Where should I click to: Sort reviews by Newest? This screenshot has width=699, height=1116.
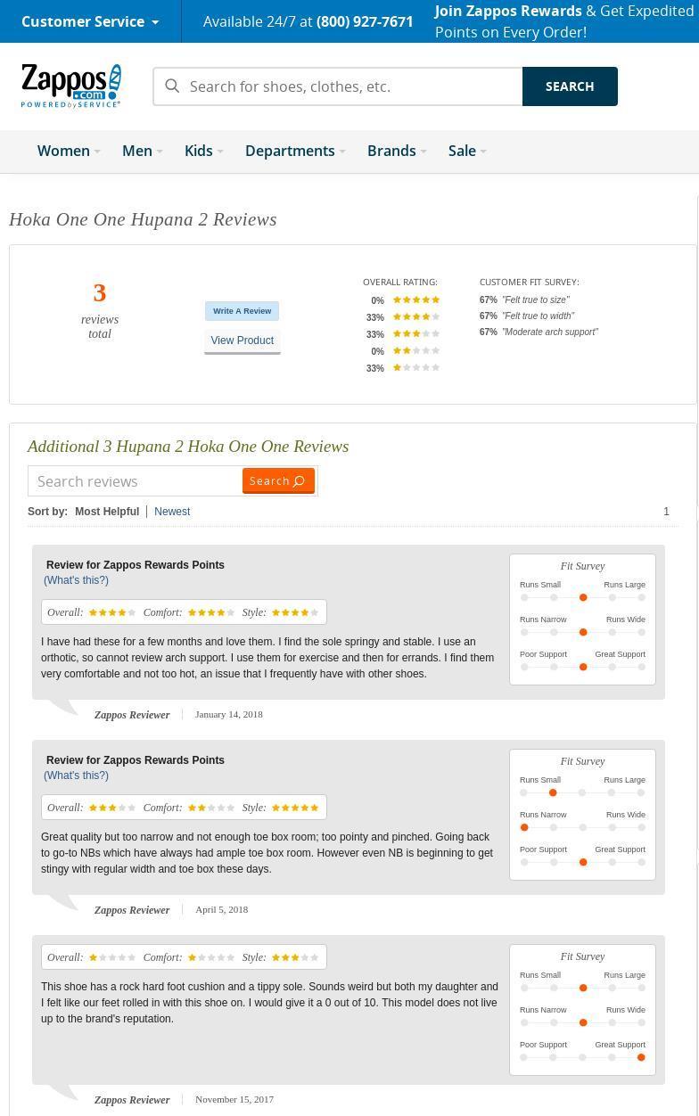point(172,512)
